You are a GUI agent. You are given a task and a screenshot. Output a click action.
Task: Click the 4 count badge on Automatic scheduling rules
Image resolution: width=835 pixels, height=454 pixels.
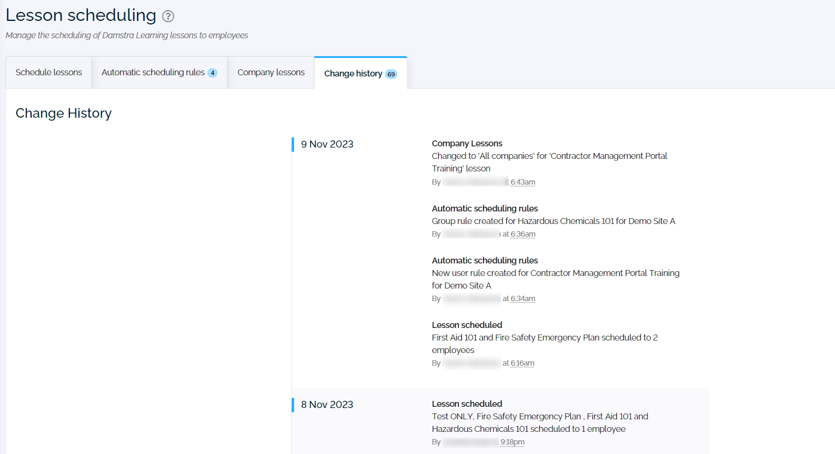click(212, 73)
